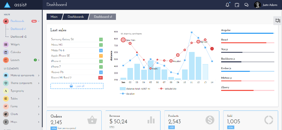Click the Meizu Pro 6 row
The height and width of the screenshot is (130, 282).
(77, 51)
